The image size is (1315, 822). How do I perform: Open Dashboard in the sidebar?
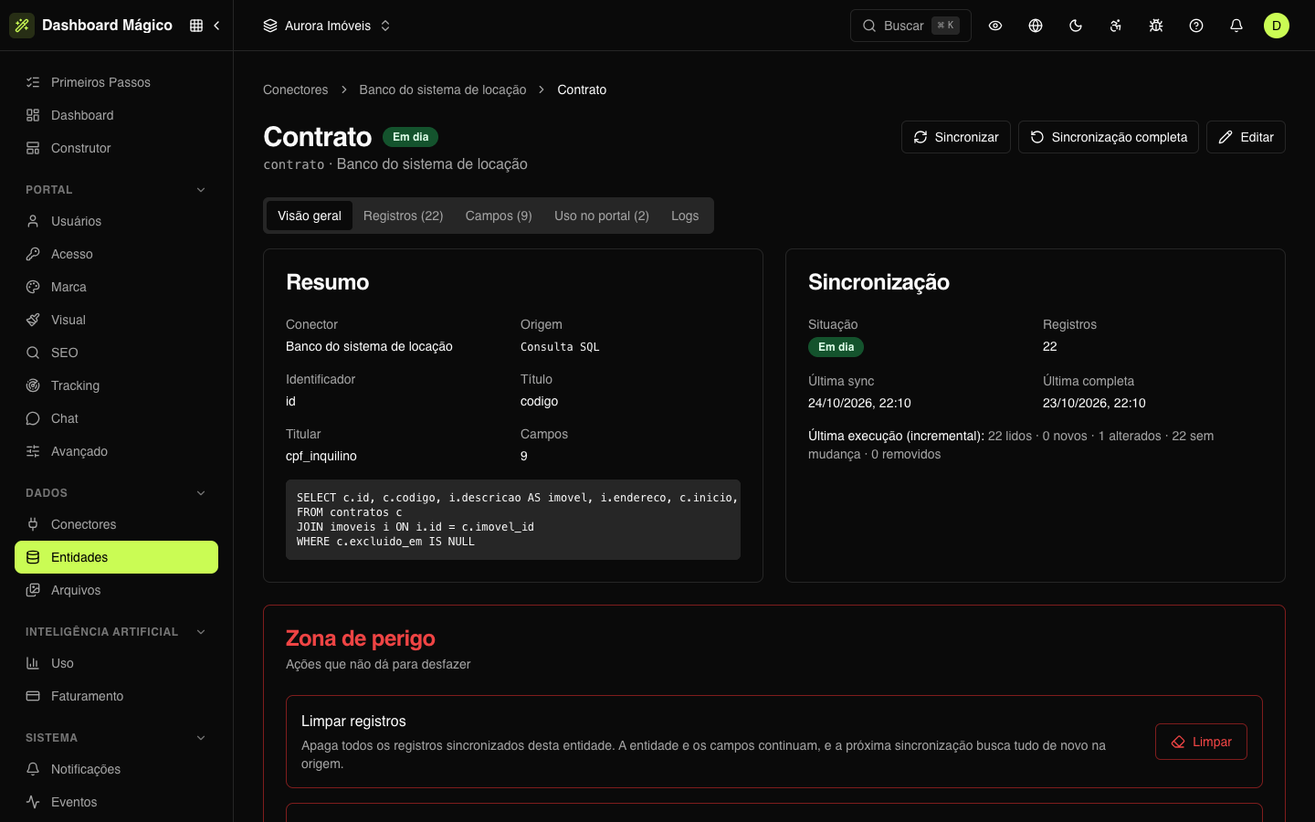[116, 115]
